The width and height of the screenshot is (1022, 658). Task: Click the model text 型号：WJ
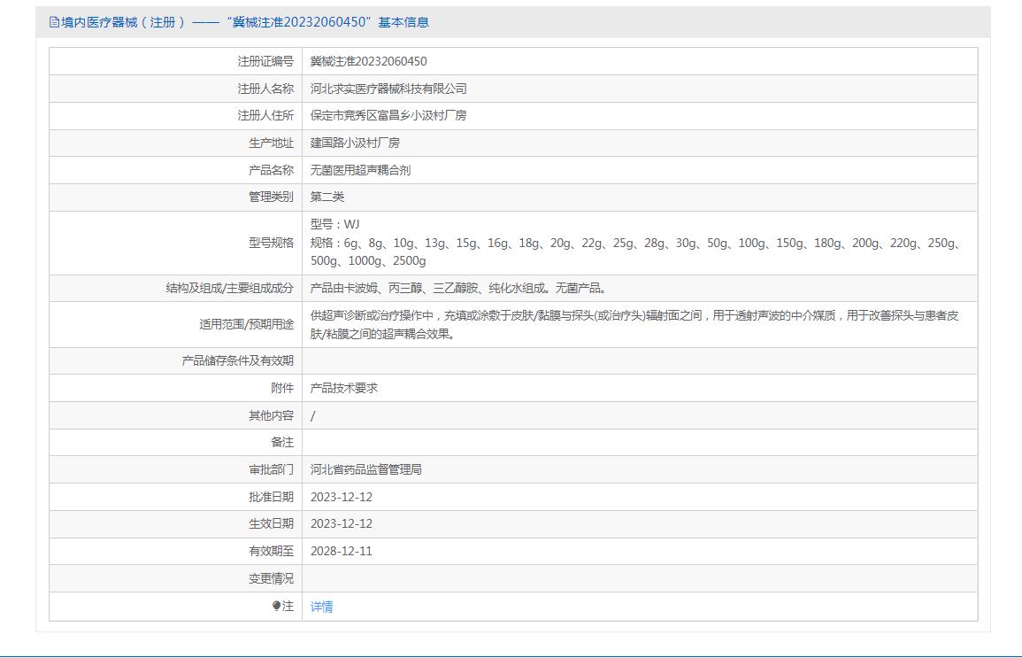[335, 224]
